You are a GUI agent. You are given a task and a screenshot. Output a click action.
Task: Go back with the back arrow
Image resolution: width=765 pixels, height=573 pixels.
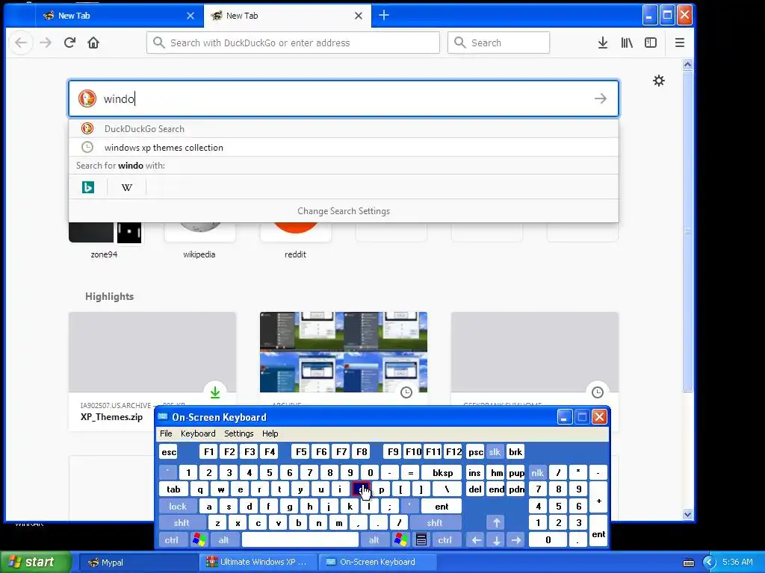pyautogui.click(x=21, y=43)
